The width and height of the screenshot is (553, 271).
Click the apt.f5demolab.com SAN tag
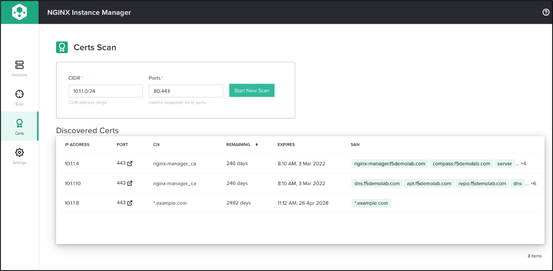click(429, 184)
